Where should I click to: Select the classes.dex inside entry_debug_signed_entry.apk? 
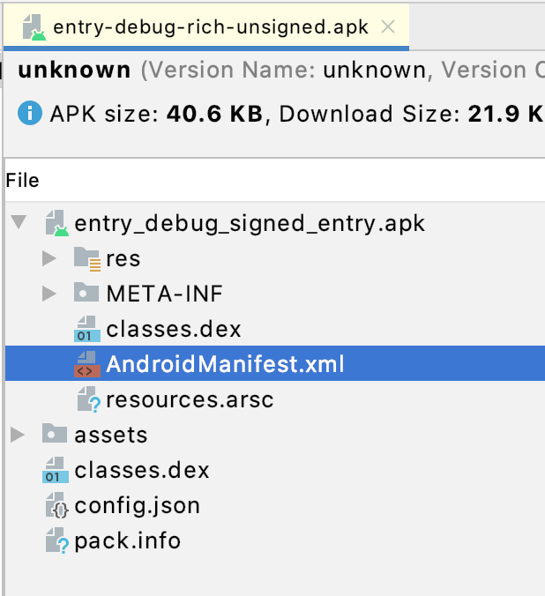point(275,329)
